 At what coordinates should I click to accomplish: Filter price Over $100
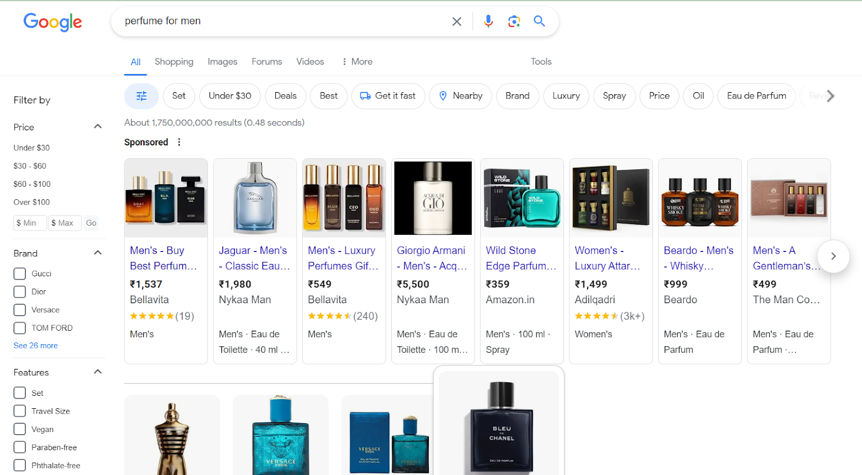(32, 202)
